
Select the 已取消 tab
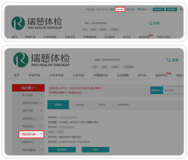click(102, 105)
